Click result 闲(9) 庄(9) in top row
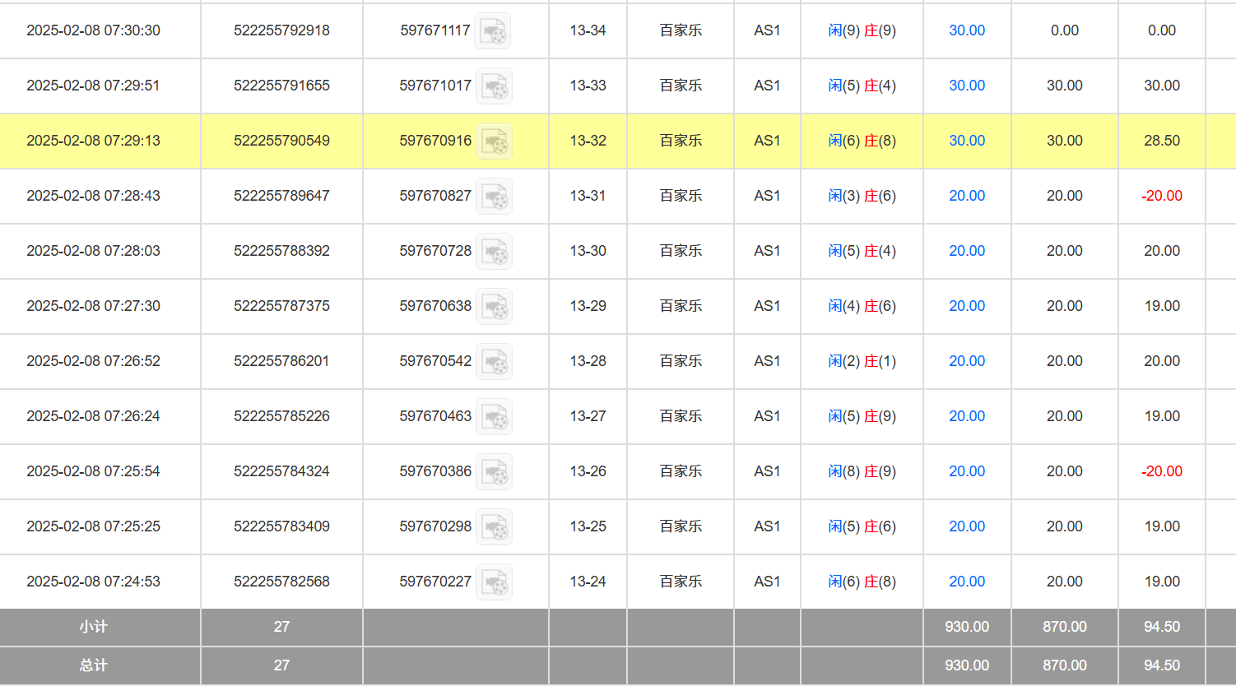This screenshot has width=1236, height=700. 862,30
